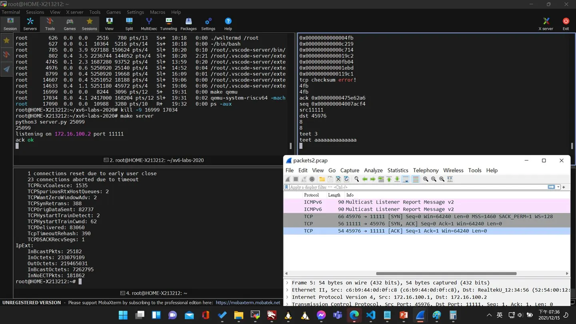Click Wireshark's find packet magnifier icon
Image resolution: width=576 pixels, height=324 pixels.
tap(356, 179)
